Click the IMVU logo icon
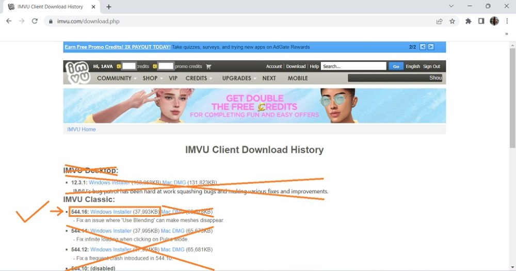The image size is (516, 271). (x=77, y=72)
